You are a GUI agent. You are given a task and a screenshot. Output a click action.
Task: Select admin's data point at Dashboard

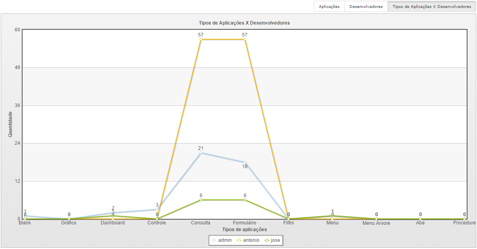pos(113,213)
